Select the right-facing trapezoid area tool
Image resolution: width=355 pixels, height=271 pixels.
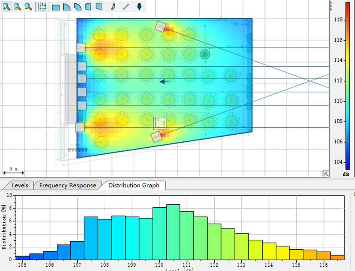click(99, 7)
